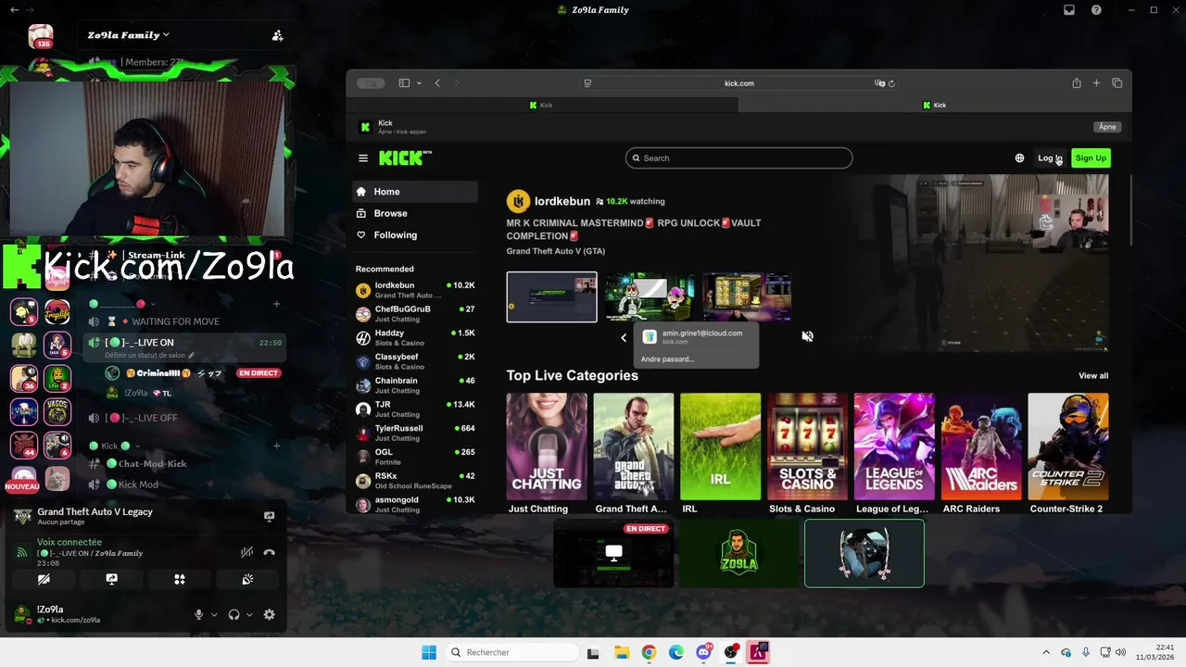
Task: Open the Safari sidebar dropdown chevron
Action: 419,83
